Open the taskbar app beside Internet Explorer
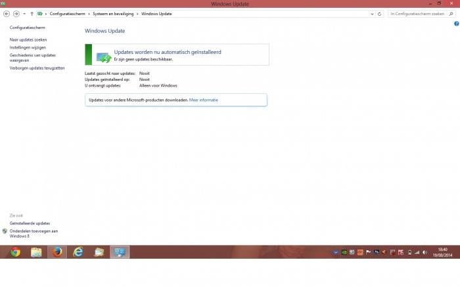This screenshot has width=460, height=287. 99,252
